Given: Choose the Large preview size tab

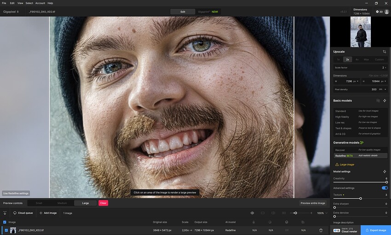Looking at the screenshot, I should (x=86, y=203).
